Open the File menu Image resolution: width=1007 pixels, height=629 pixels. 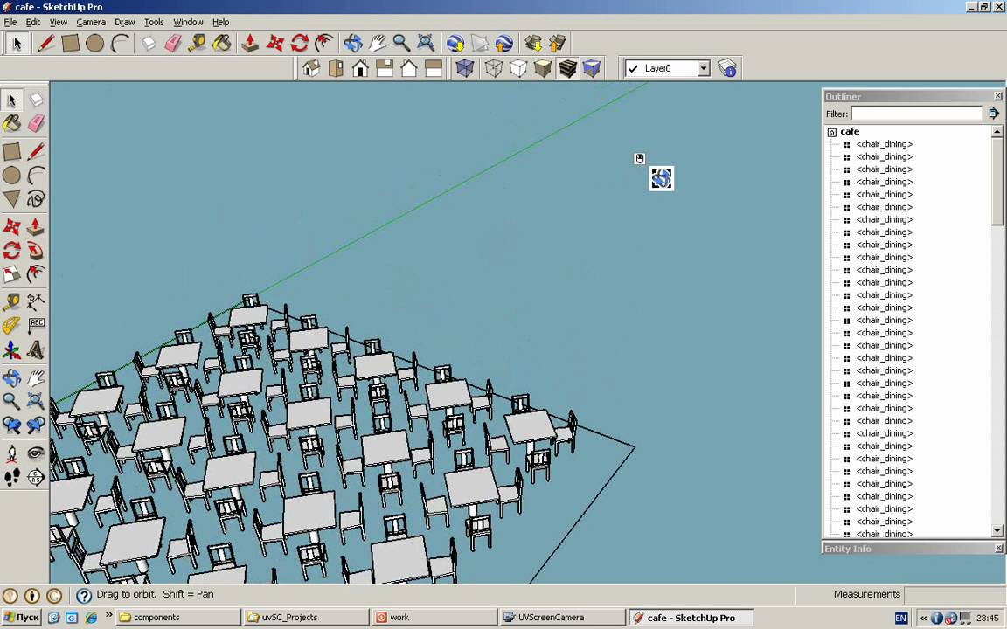[x=10, y=22]
